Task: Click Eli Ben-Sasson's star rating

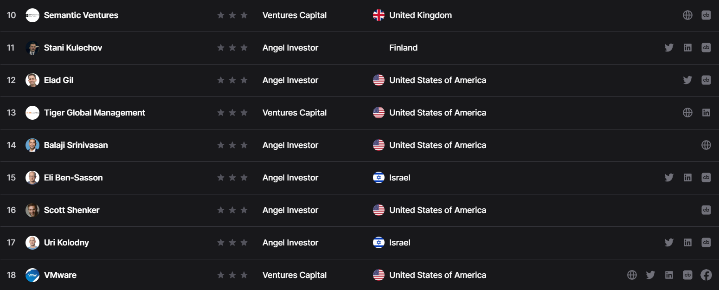Action: coord(232,178)
